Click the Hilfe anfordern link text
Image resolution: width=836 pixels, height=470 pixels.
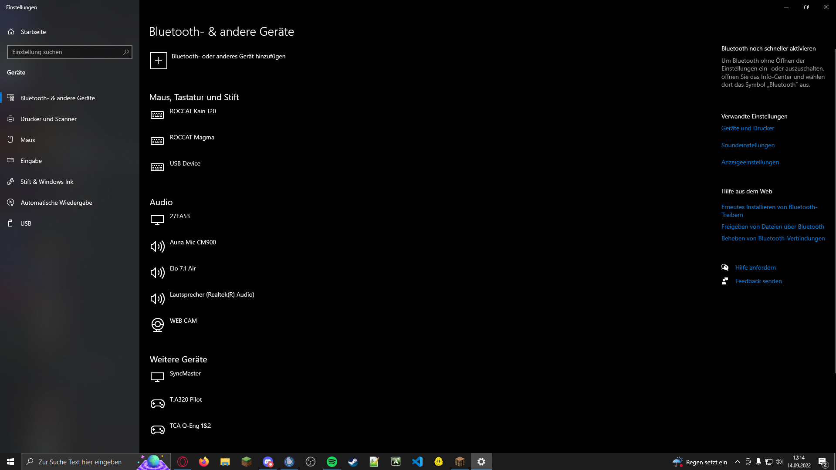coord(755,267)
